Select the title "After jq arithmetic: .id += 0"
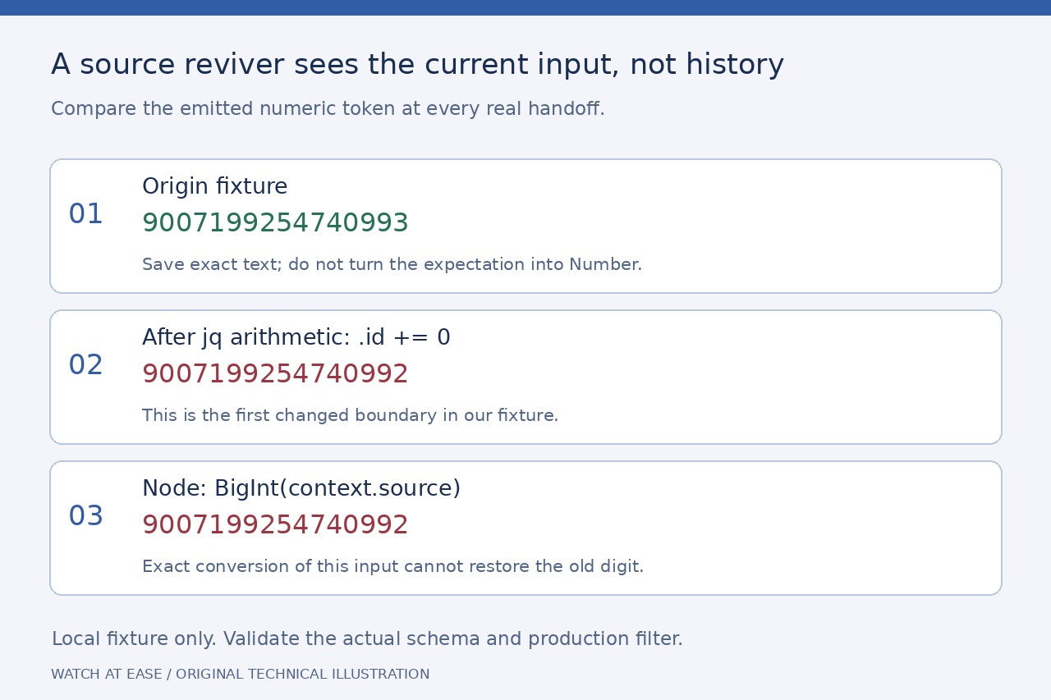Screen dimensions: 1051x700 tap(296, 337)
